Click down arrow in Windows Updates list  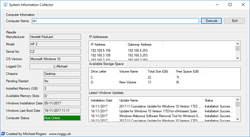(237, 119)
